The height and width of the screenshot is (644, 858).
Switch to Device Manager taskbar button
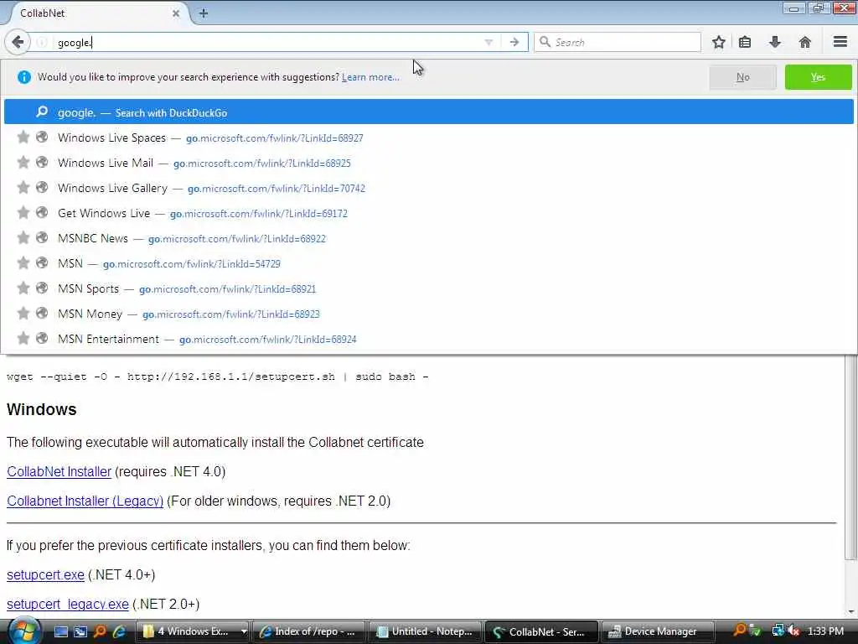pos(657,631)
